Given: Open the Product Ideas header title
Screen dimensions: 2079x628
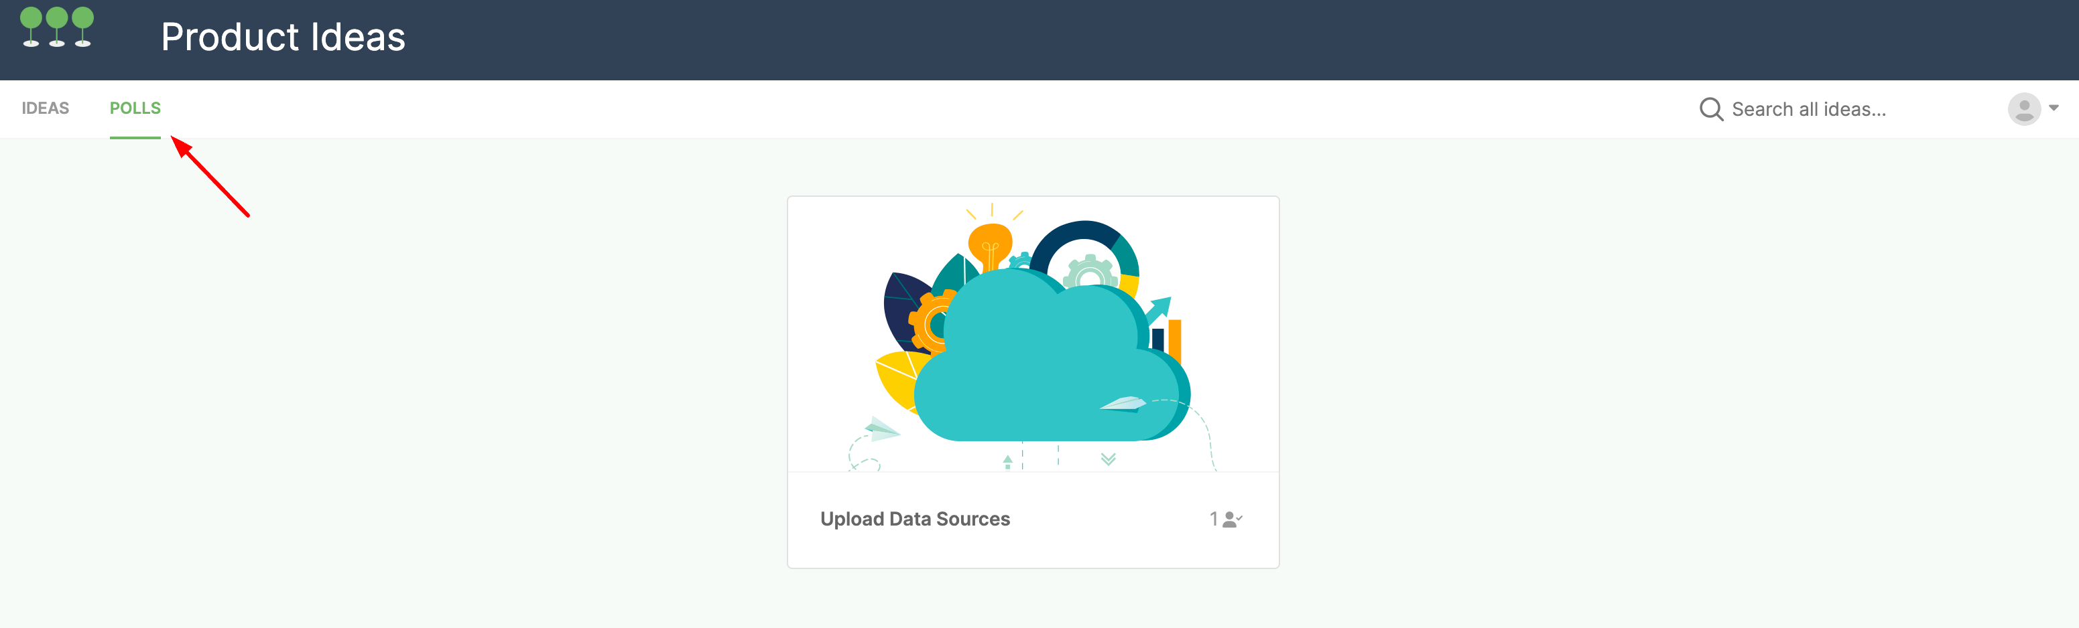Looking at the screenshot, I should (x=282, y=37).
